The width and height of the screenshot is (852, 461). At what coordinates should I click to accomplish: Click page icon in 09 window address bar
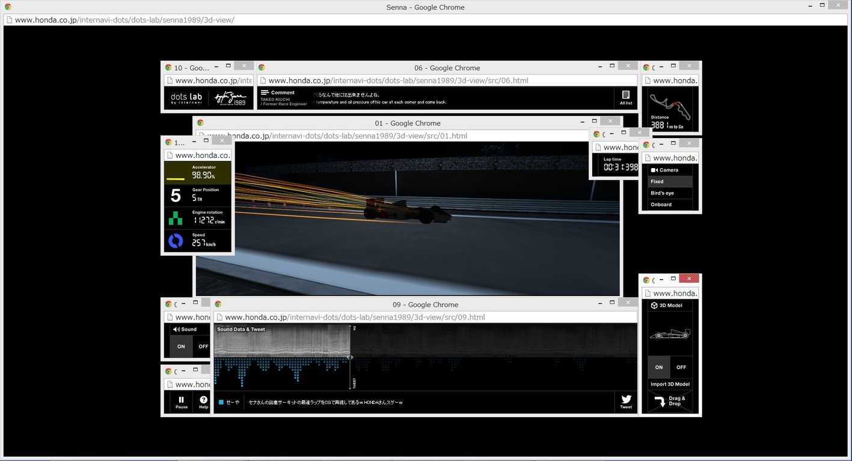pyautogui.click(x=219, y=317)
